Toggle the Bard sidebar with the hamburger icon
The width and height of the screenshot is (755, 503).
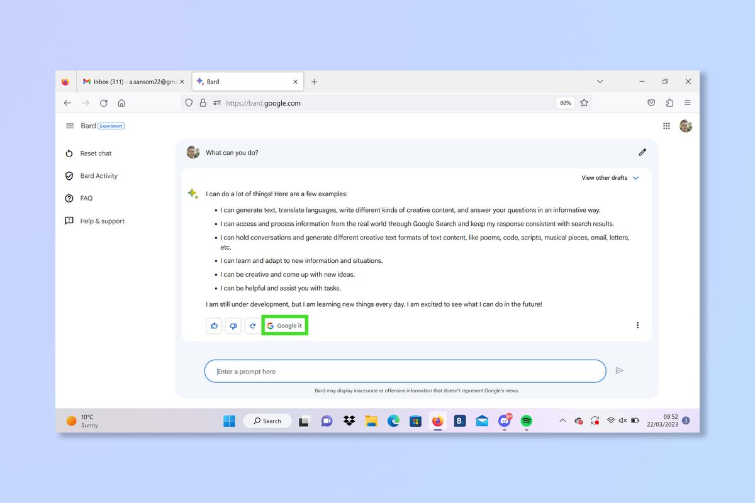pos(69,125)
